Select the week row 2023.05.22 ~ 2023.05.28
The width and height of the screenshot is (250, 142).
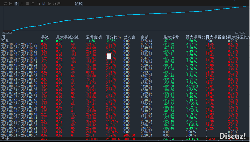[x=19, y=125]
